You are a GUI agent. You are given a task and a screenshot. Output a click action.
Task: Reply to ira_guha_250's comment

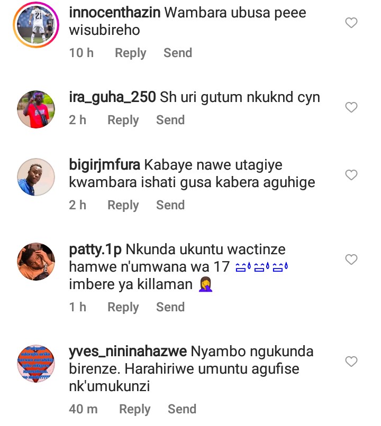(123, 120)
